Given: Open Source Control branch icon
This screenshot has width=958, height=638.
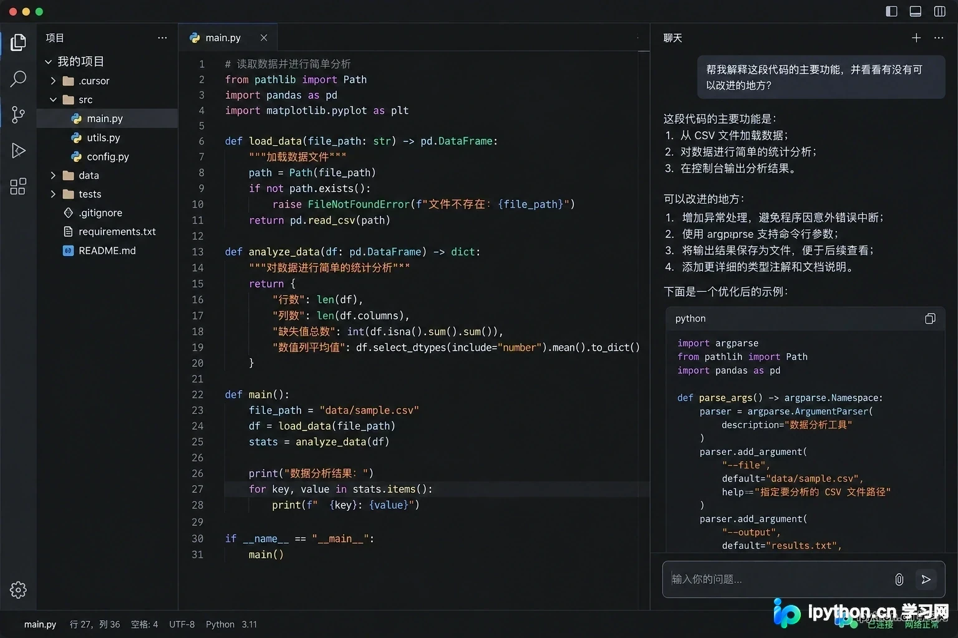Looking at the screenshot, I should [18, 114].
